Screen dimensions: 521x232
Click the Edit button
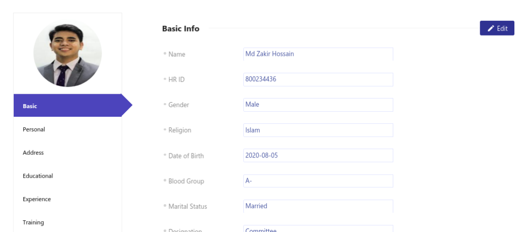pos(497,28)
